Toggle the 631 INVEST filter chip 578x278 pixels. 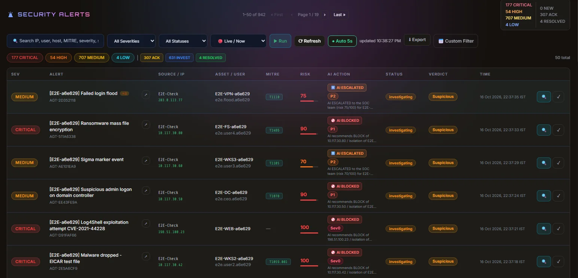click(180, 58)
